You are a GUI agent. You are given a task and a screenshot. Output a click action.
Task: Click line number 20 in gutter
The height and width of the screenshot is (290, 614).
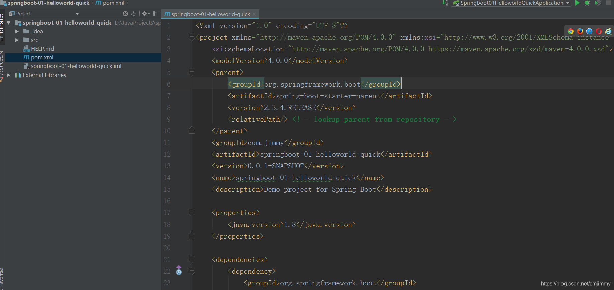point(167,248)
